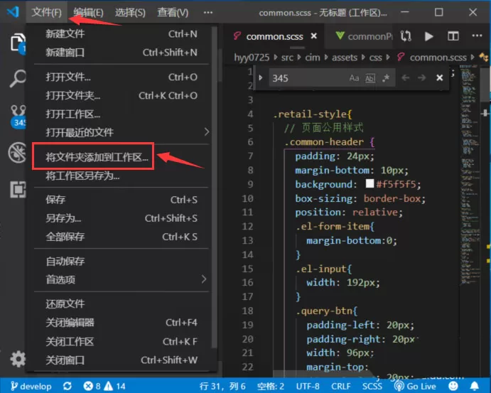Click the Open Changes compare icon
The height and width of the screenshot is (393, 491).
pyautogui.click(x=406, y=36)
